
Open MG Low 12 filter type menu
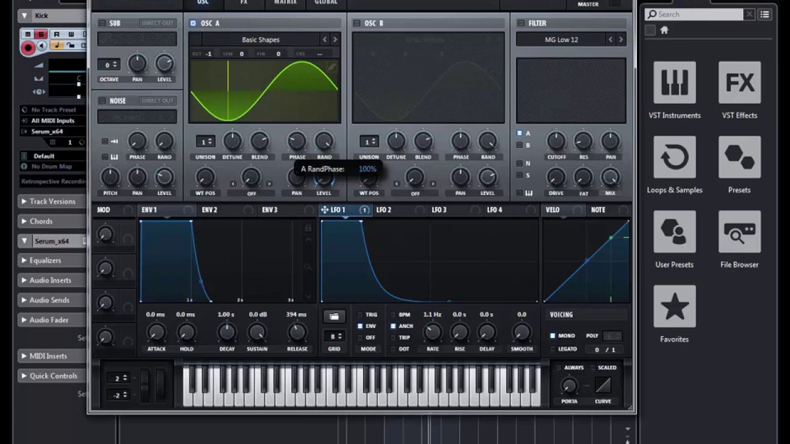click(561, 39)
